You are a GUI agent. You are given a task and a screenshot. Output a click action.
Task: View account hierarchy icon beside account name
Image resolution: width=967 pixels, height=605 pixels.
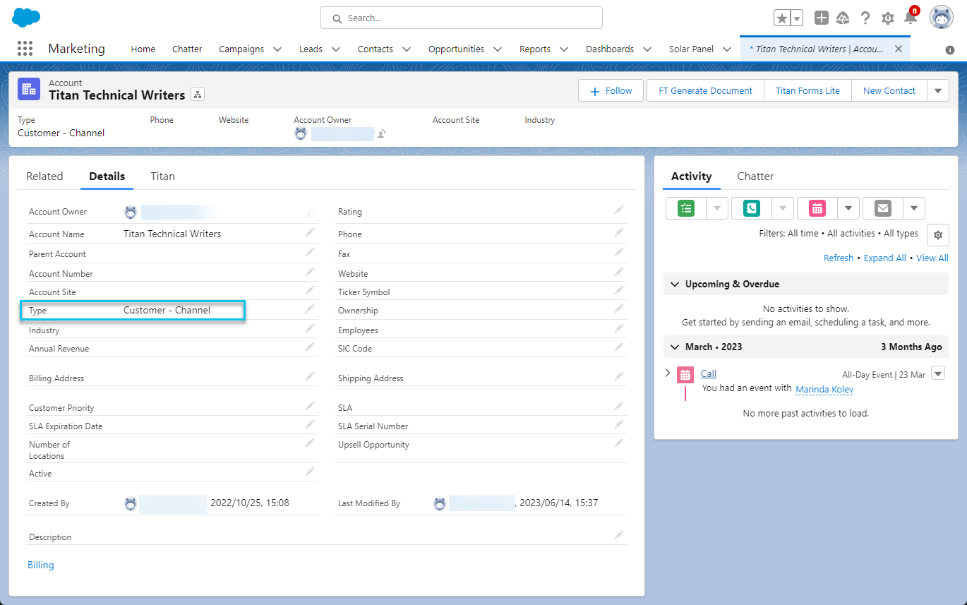(x=197, y=95)
